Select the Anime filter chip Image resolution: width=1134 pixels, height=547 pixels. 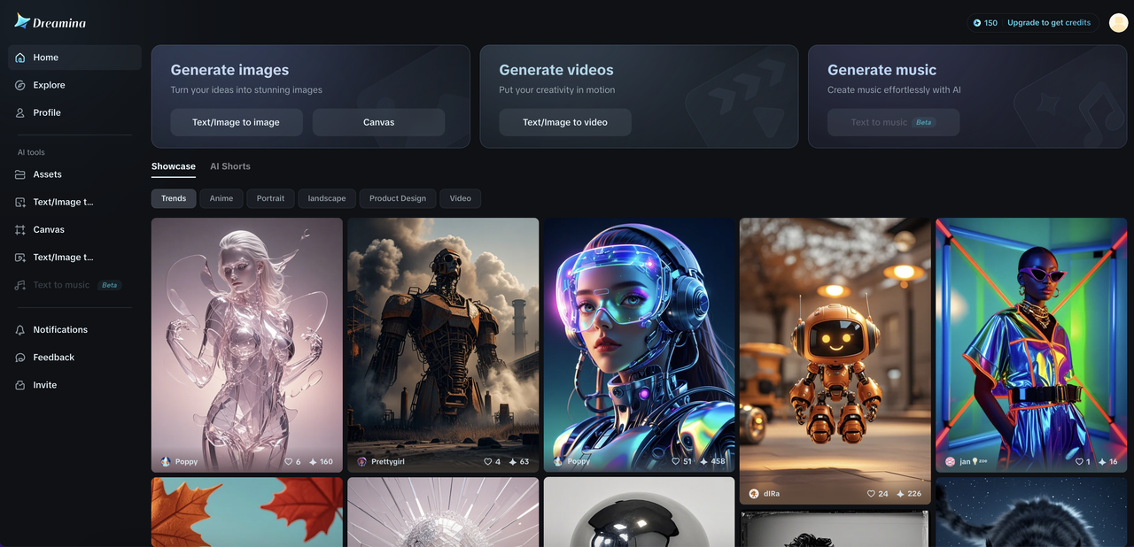pos(221,198)
